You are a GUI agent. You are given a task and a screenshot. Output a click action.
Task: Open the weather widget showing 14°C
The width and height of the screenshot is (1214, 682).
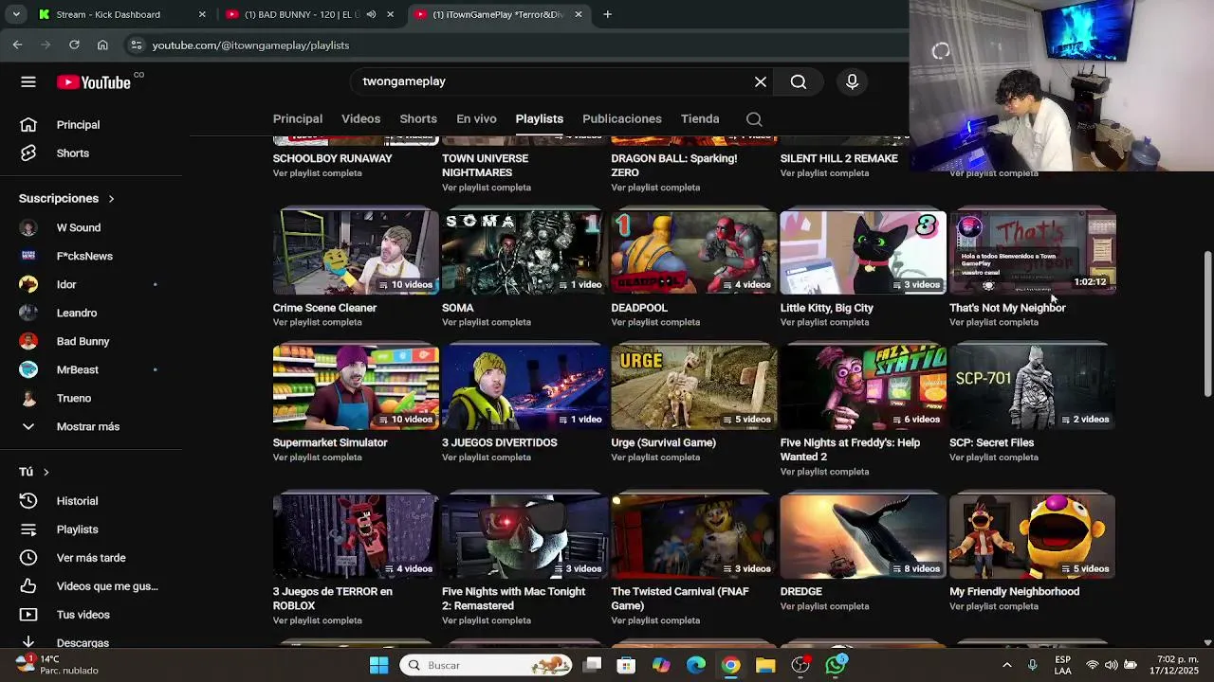[x=57, y=664]
